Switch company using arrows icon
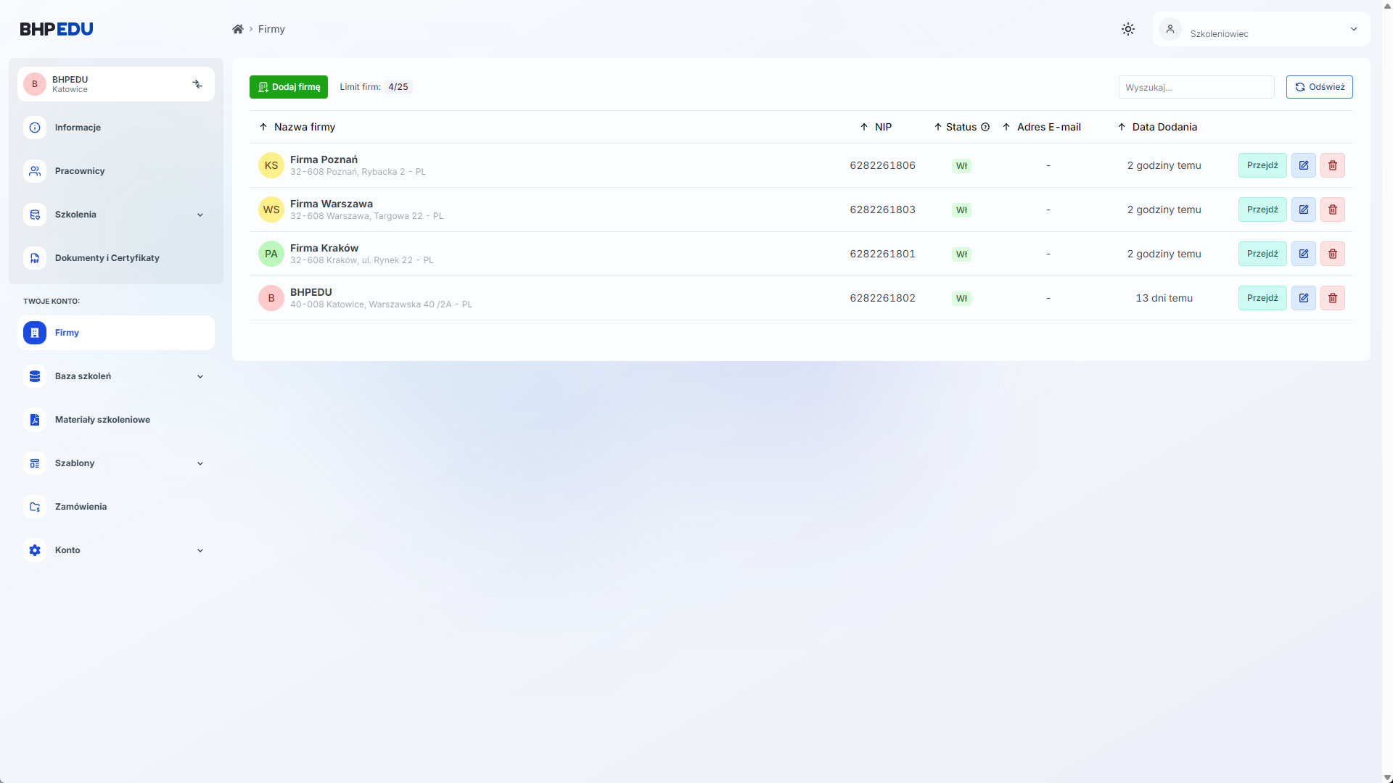This screenshot has width=1393, height=783. [197, 84]
